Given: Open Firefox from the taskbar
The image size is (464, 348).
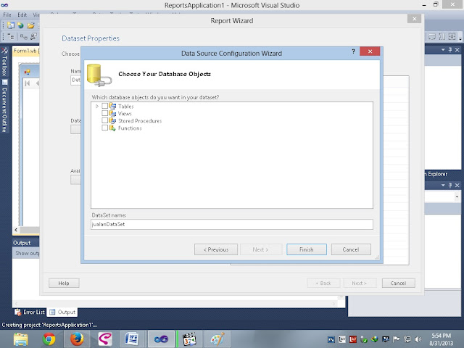Looking at the screenshot, I should (77, 339).
